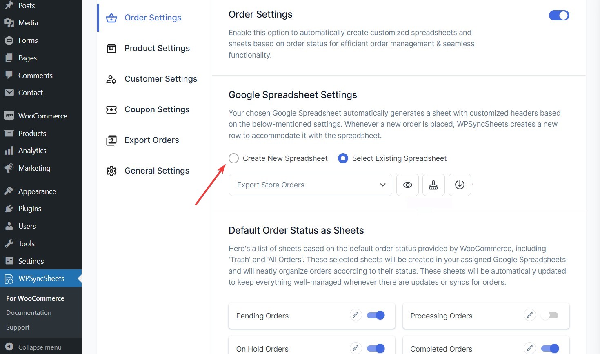The image size is (600, 354).
Task: Click the Forms icon in sidebar
Action: pos(9,40)
